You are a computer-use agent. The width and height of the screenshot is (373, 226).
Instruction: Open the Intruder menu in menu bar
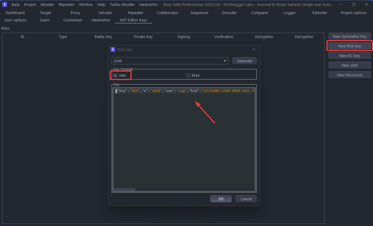coord(47,4)
